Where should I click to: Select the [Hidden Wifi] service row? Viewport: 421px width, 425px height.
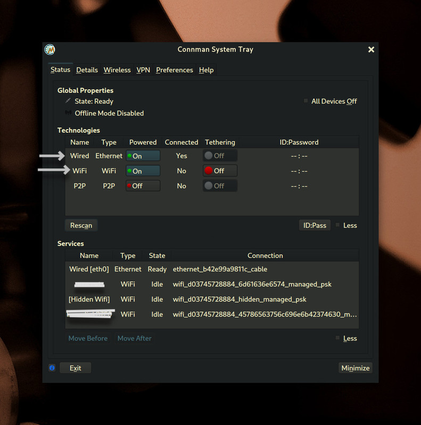tap(212, 299)
